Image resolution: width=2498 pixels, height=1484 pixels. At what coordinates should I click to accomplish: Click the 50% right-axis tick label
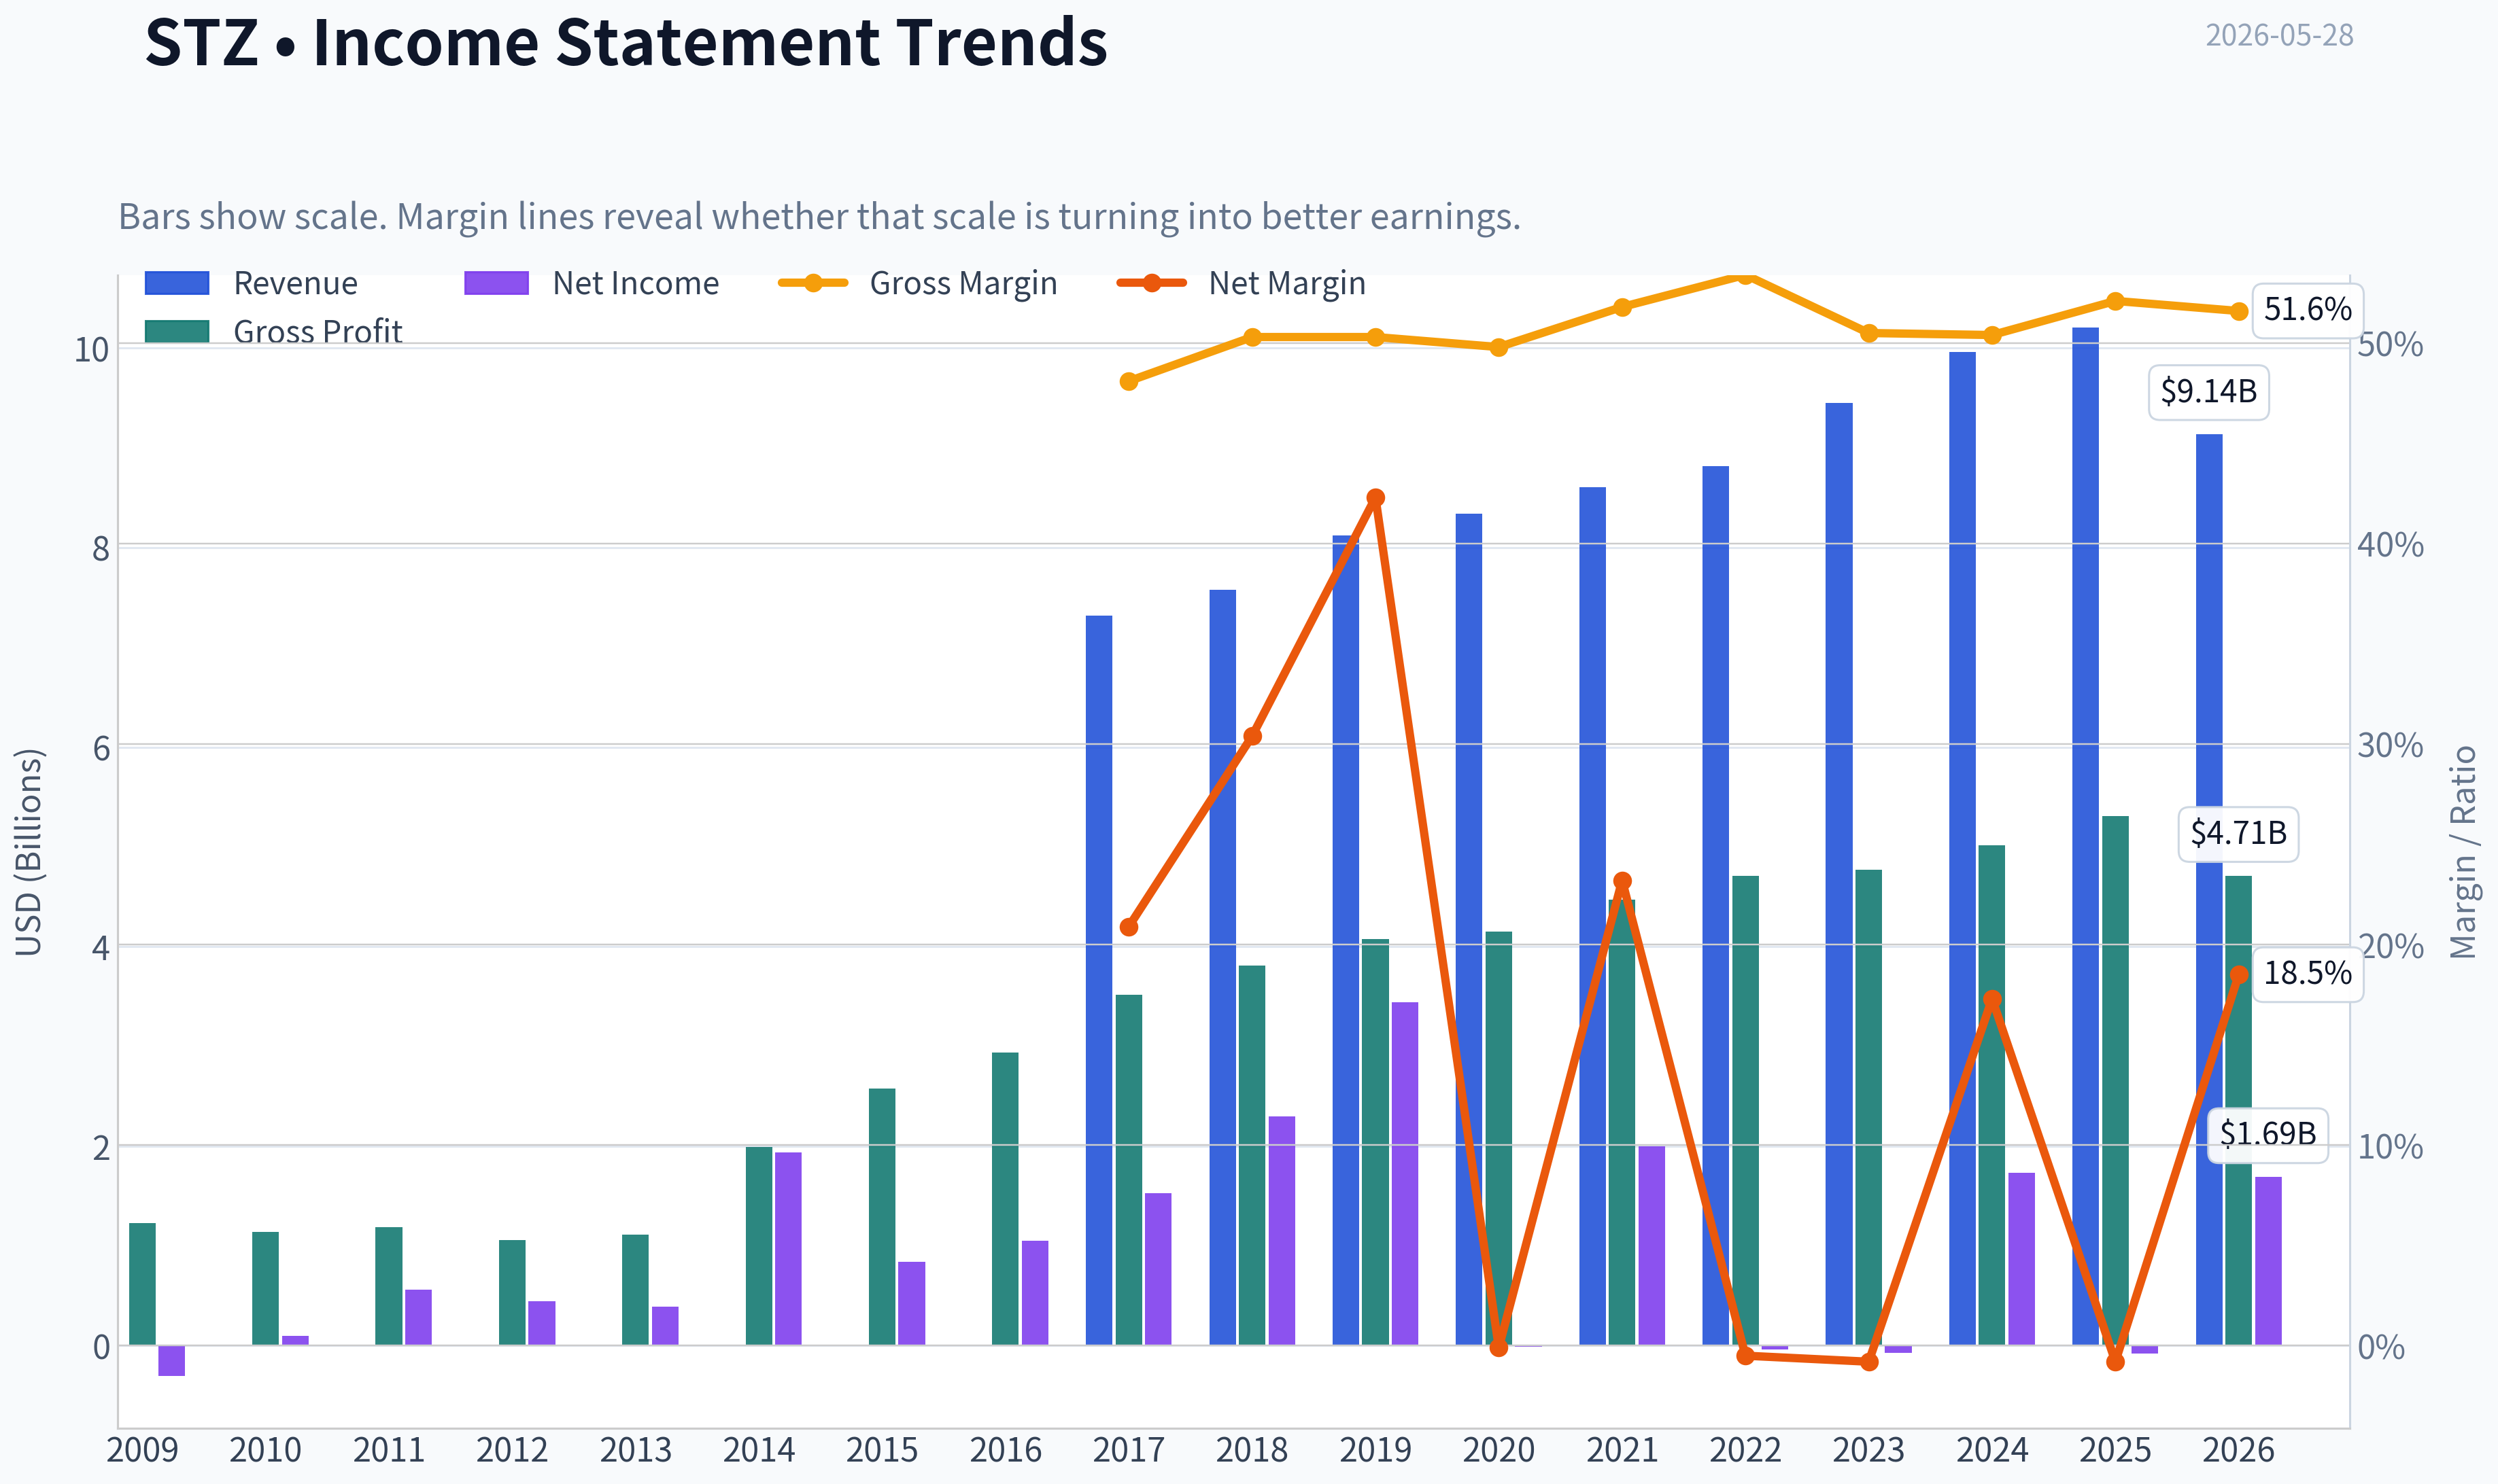(2390, 345)
